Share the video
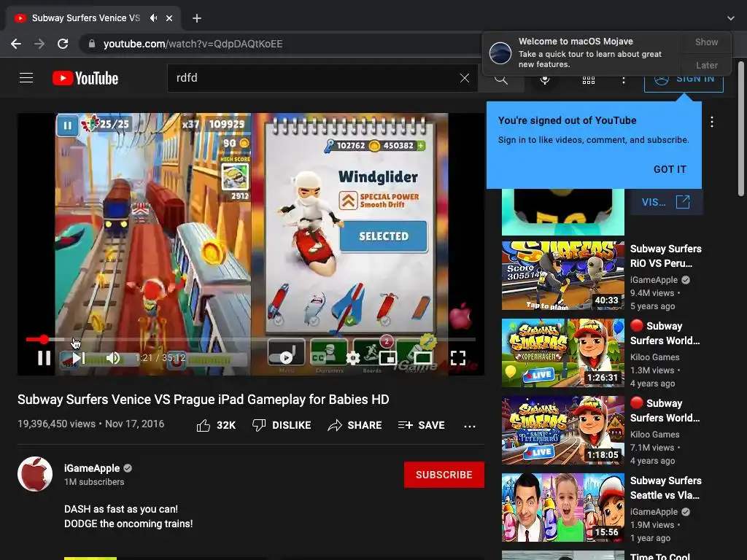 [x=355, y=425]
